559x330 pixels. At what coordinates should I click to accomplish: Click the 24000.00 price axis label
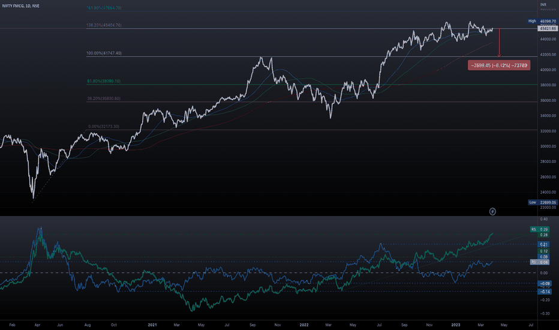(548, 192)
